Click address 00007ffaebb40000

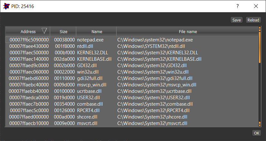(x=29, y=91)
